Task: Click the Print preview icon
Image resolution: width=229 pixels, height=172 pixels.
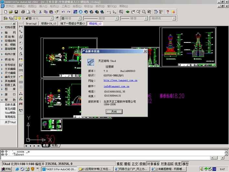Action: point(28,12)
